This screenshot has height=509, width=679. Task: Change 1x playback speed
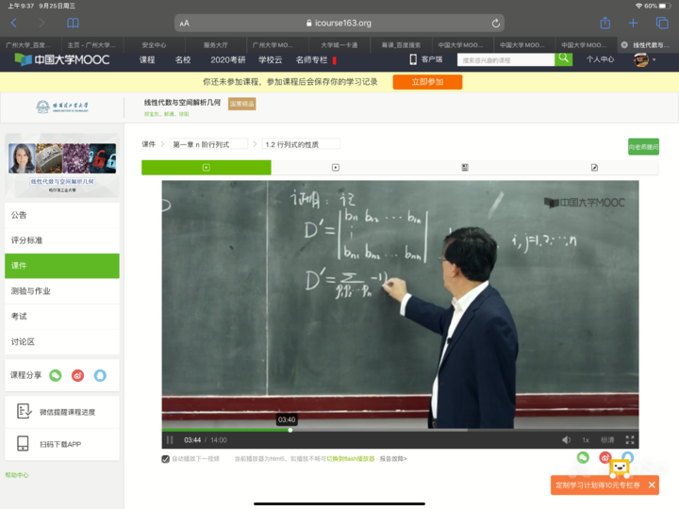pyautogui.click(x=586, y=440)
